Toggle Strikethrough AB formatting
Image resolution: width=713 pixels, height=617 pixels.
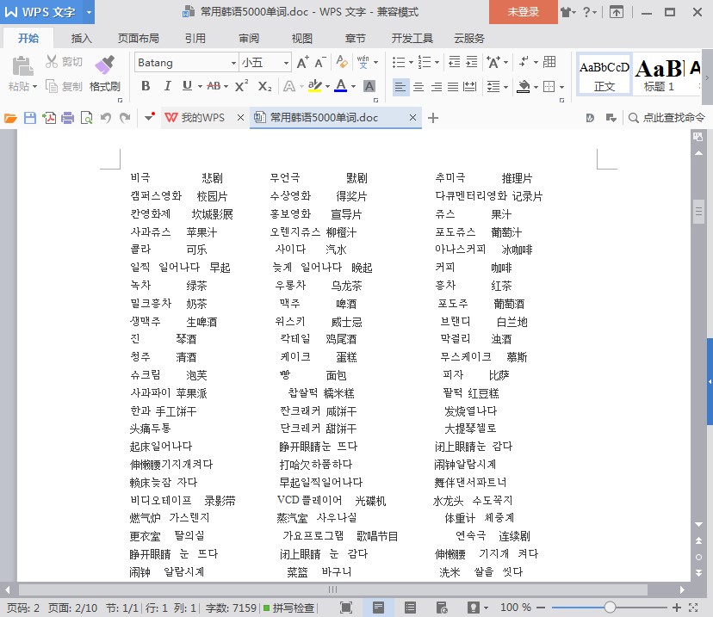point(214,86)
